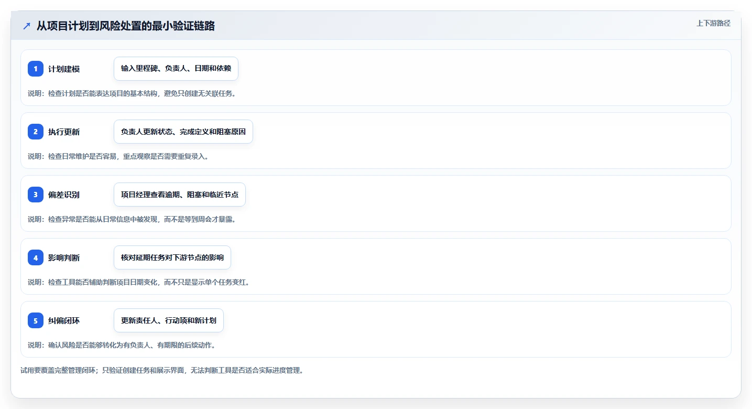Click the 负责人更新状态、完成定义和阻塞原因 chip
This screenshot has height=409, width=752.
click(183, 132)
